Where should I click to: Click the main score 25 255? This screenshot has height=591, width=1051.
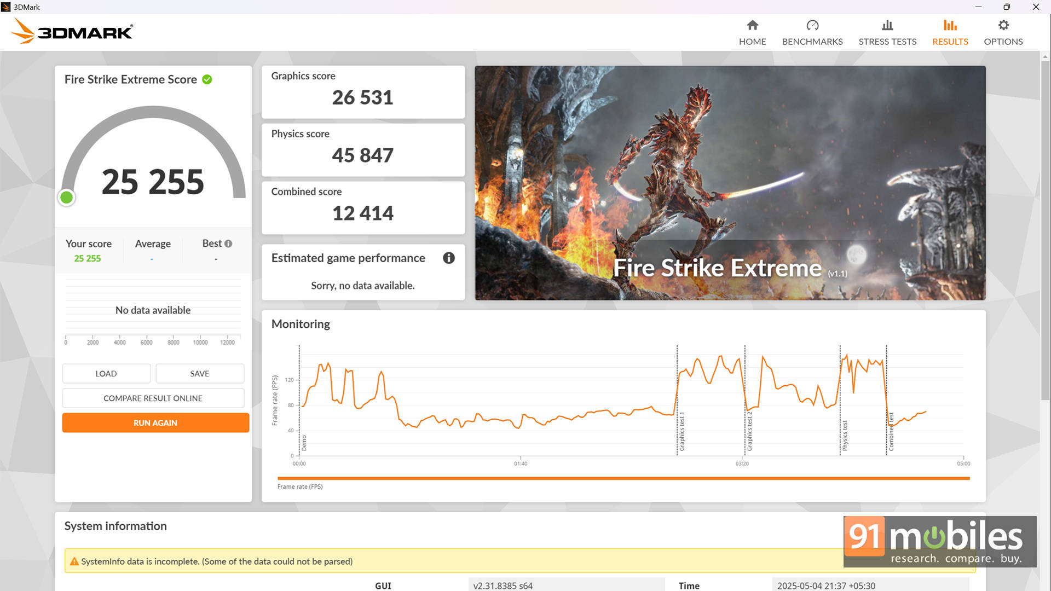(153, 182)
